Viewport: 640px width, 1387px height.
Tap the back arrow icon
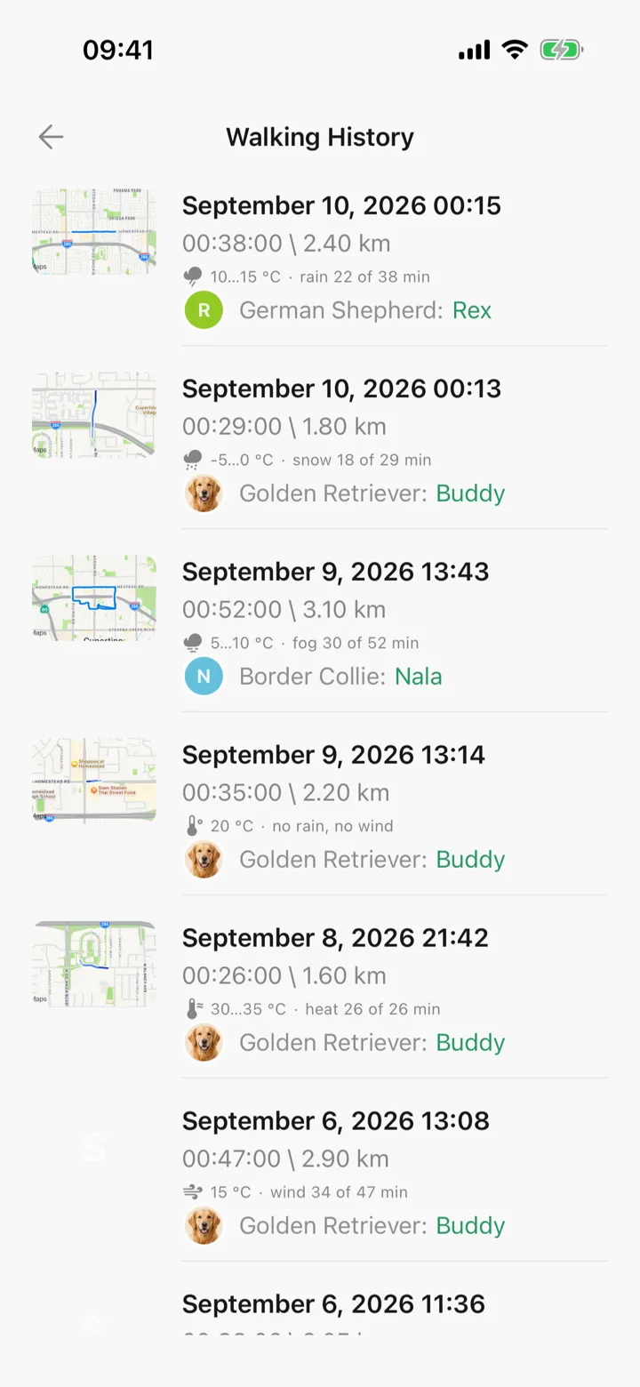51,137
